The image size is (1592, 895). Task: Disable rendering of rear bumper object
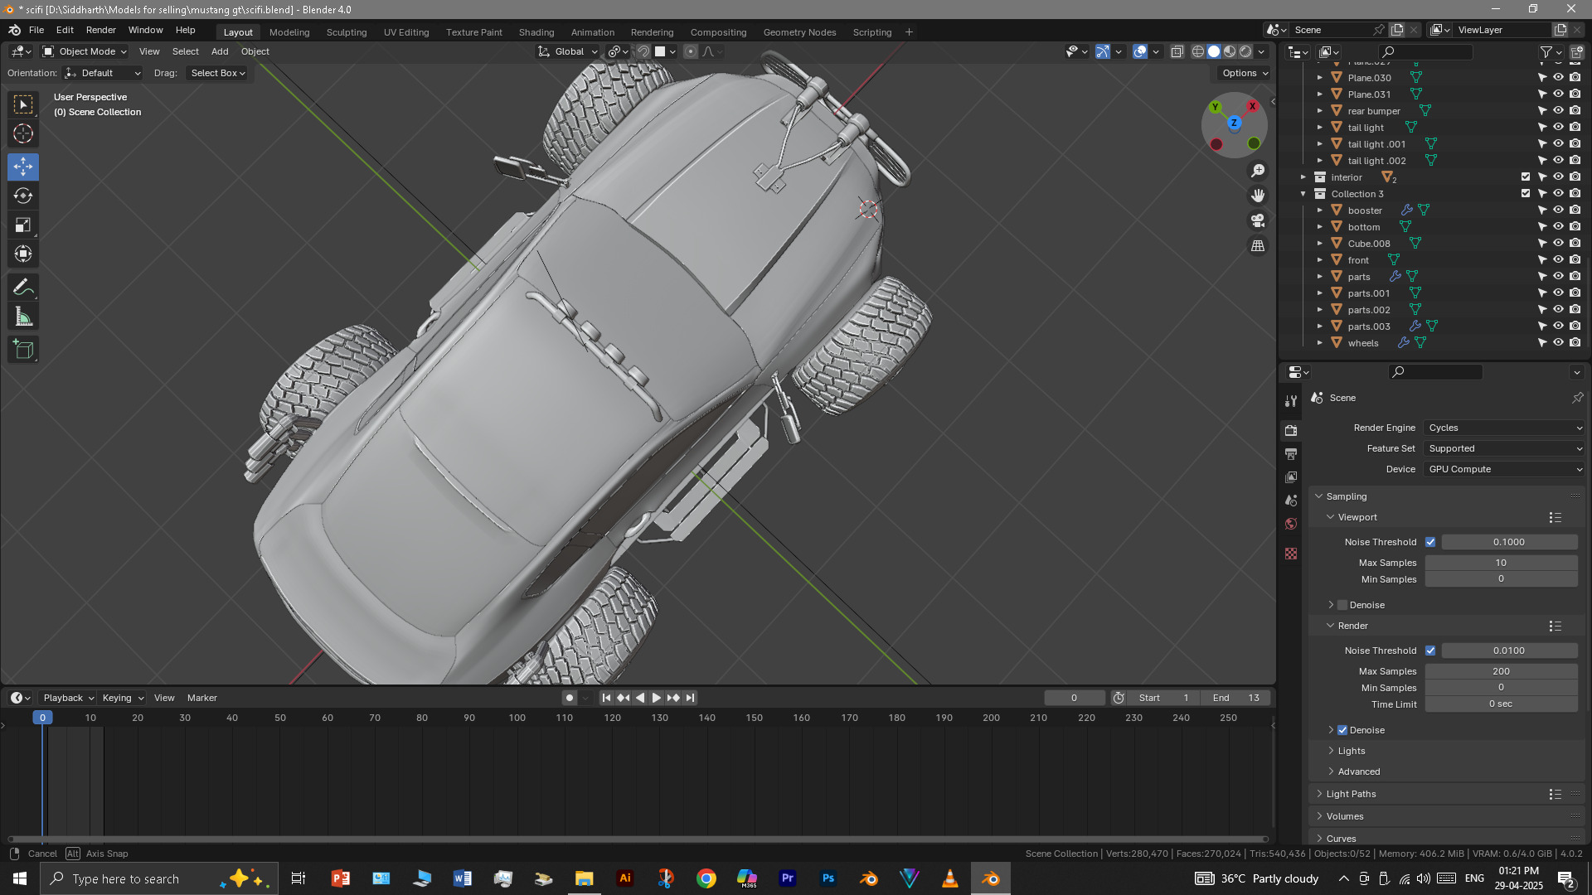(1575, 110)
